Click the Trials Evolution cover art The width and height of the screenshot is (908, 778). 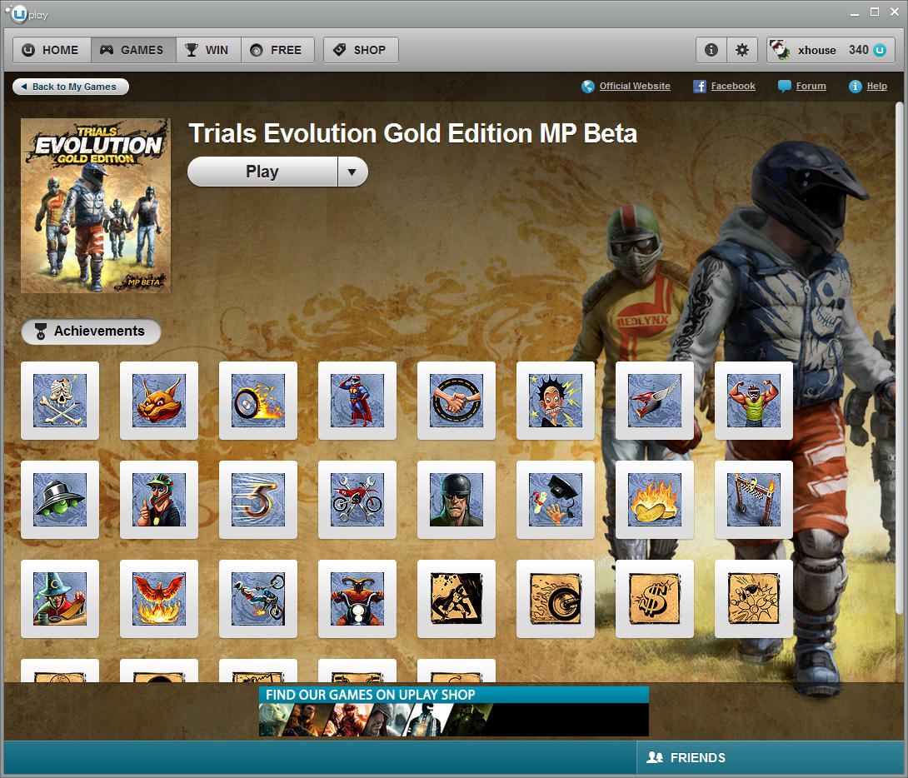pyautogui.click(x=96, y=206)
